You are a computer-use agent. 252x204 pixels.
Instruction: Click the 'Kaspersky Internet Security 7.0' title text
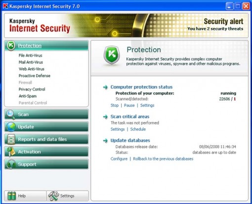tap(44, 6)
